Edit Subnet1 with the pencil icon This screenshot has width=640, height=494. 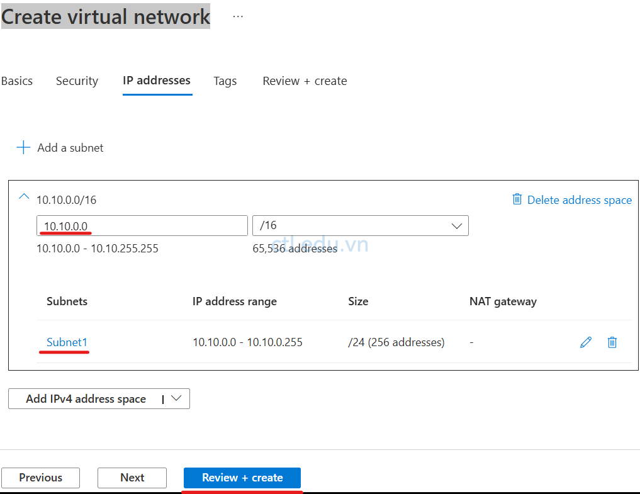(586, 342)
